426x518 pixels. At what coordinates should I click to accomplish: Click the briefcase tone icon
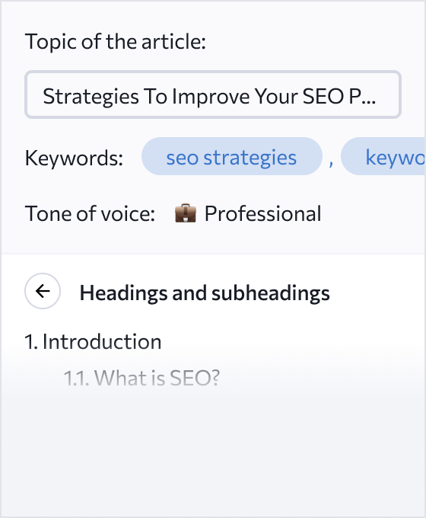point(186,213)
